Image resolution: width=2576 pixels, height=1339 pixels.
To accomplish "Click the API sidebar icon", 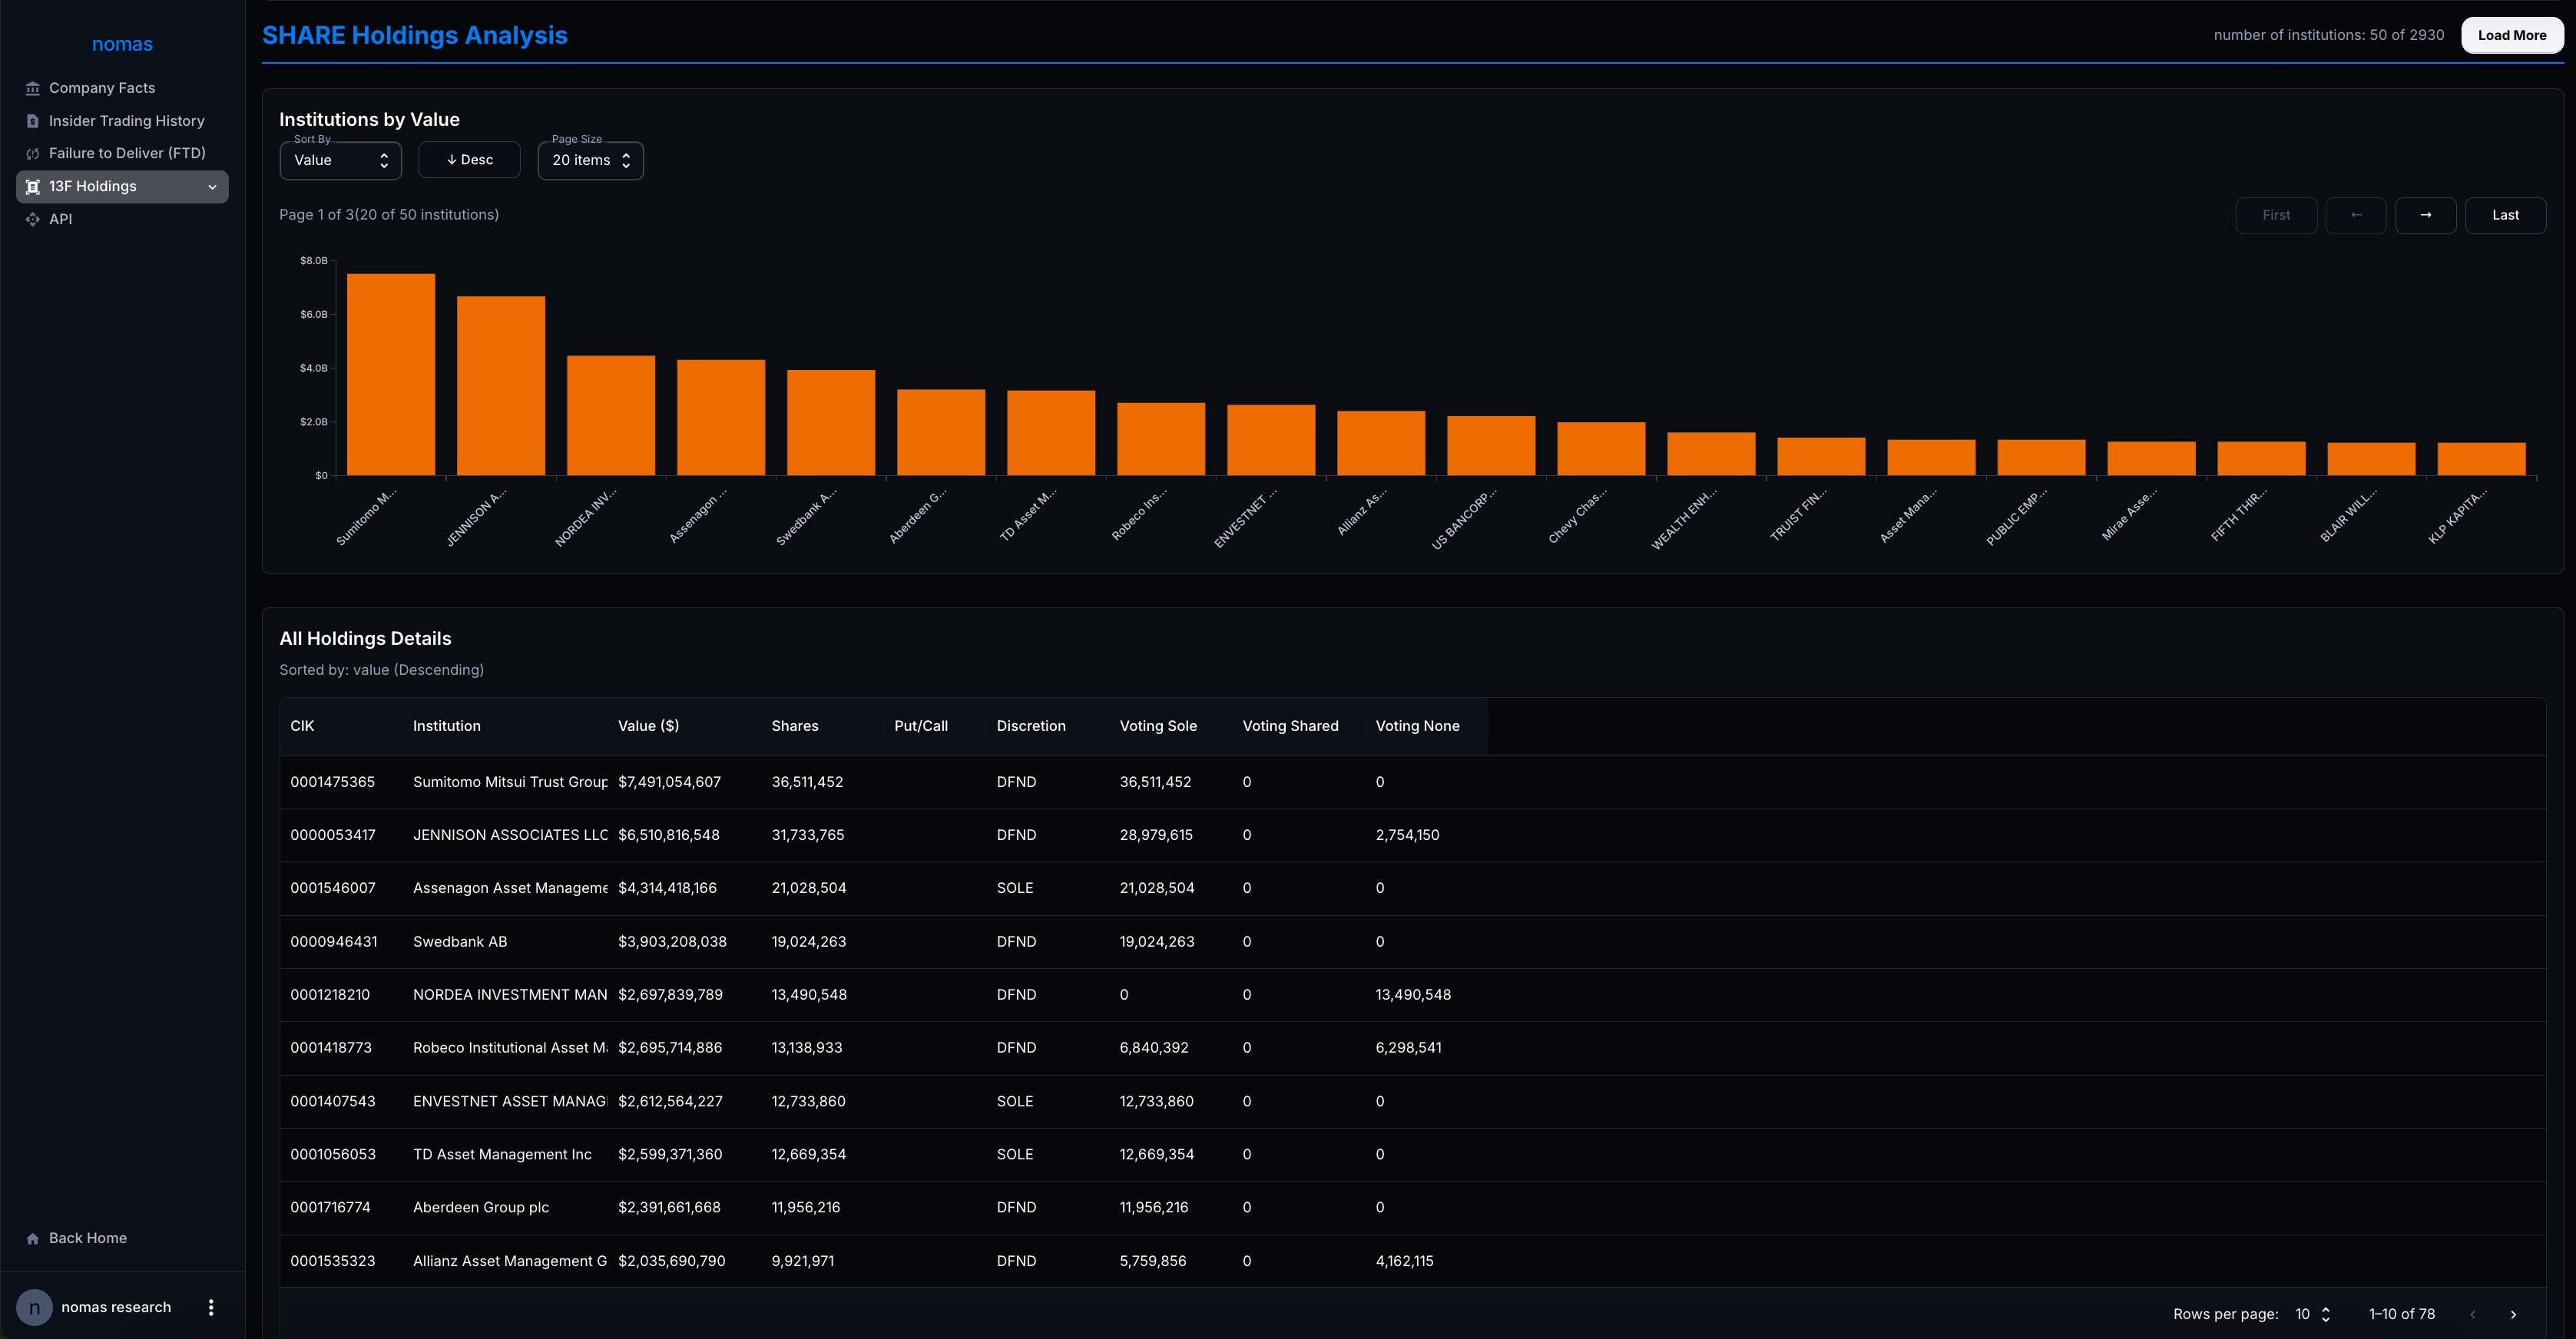I will pos(32,219).
